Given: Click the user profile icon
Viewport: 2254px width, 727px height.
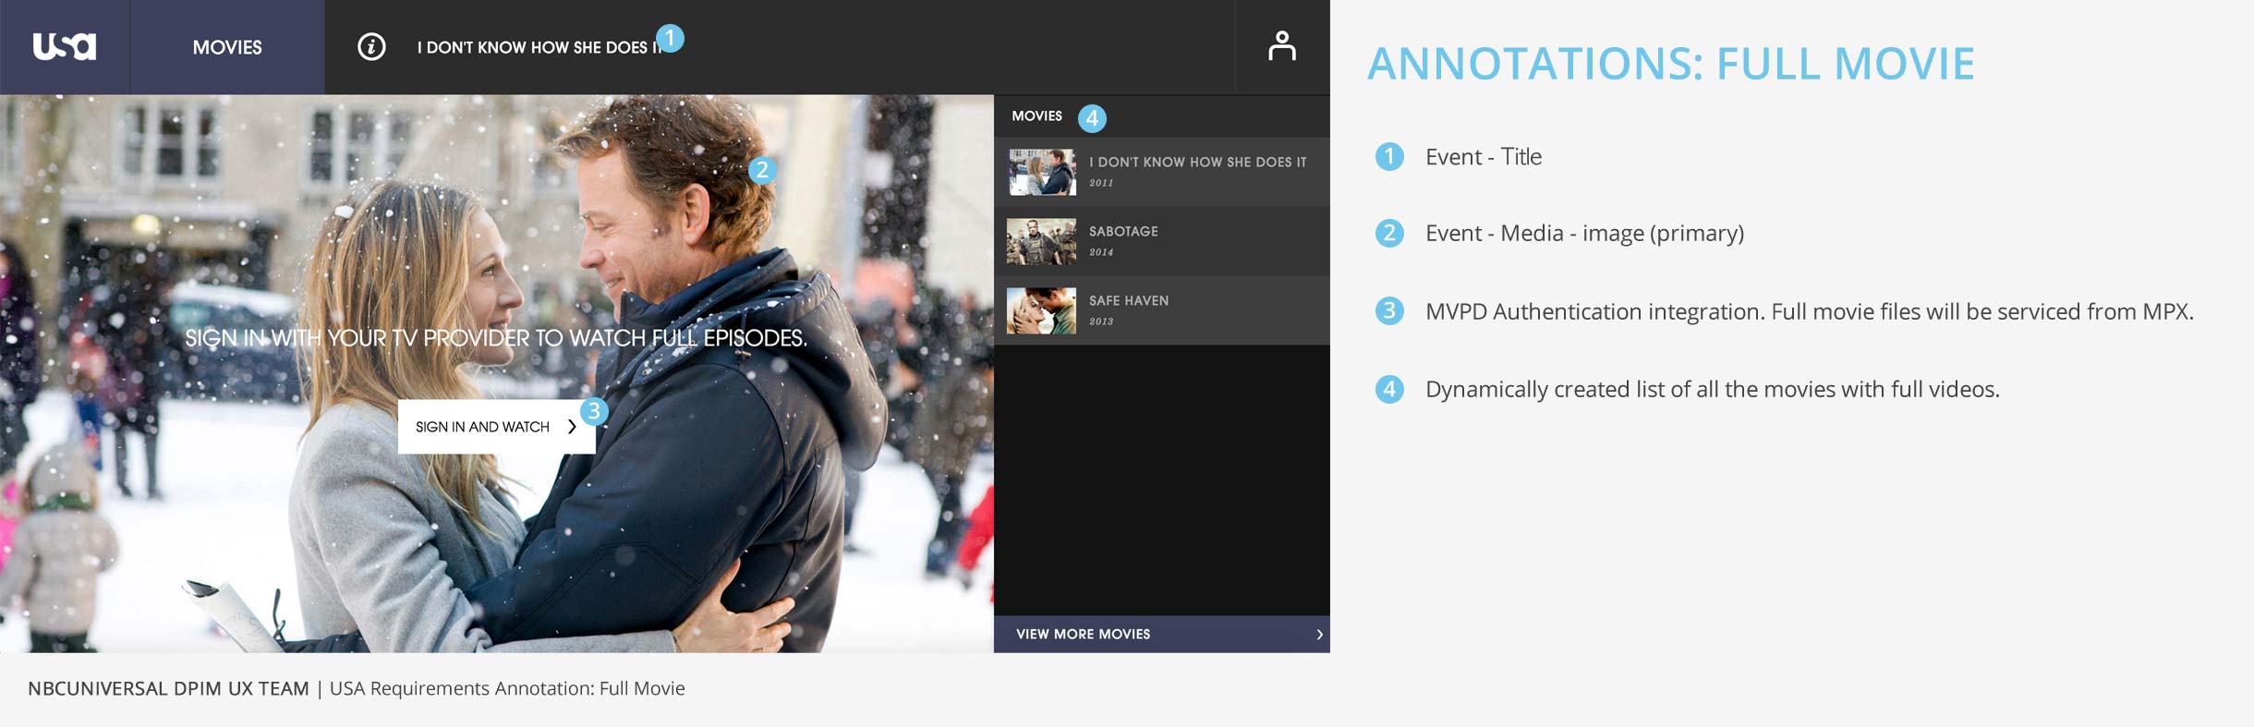Looking at the screenshot, I should (1281, 46).
